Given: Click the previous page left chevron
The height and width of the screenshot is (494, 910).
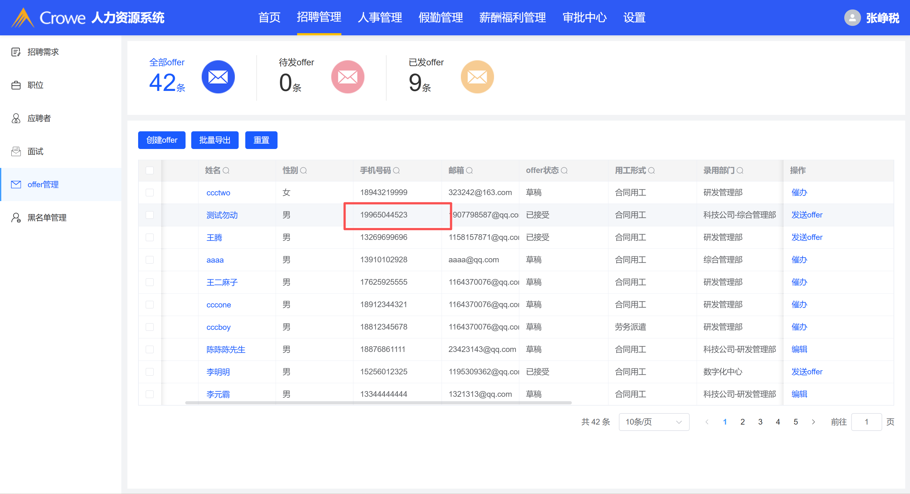Looking at the screenshot, I should click(x=707, y=422).
